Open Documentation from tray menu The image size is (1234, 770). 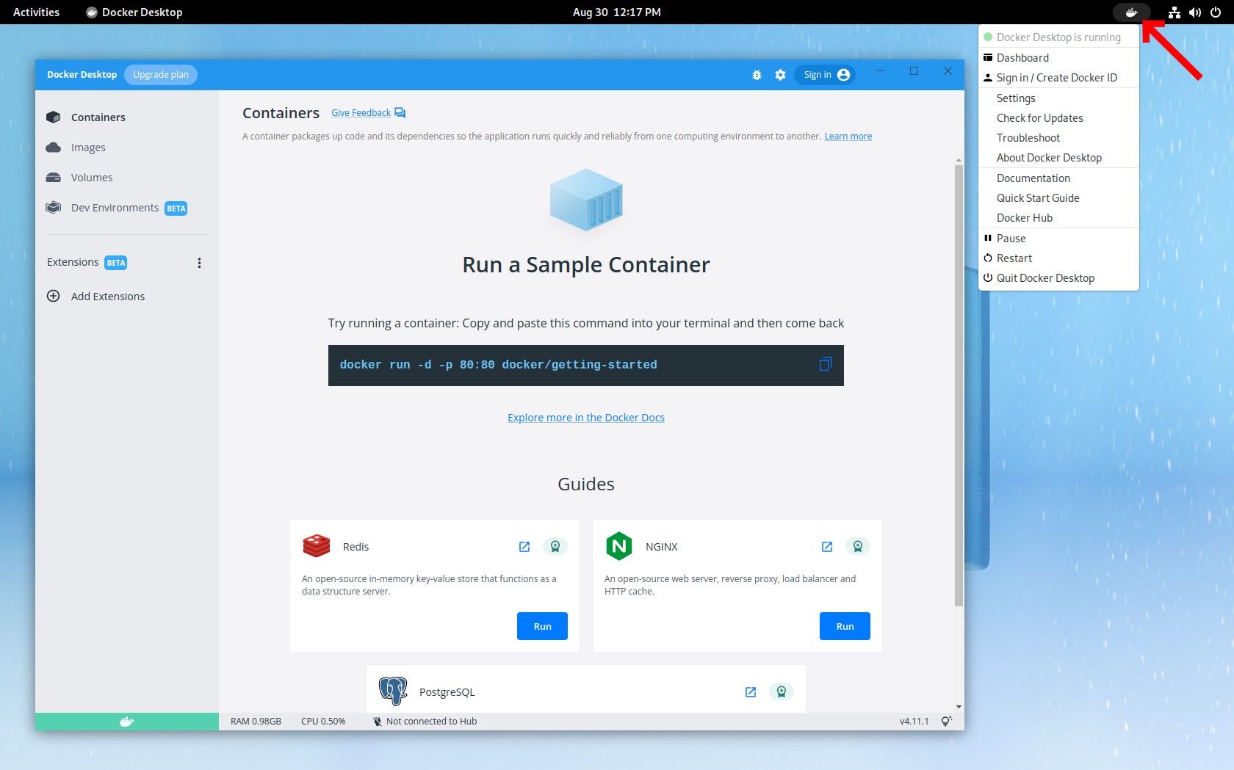1058,178
